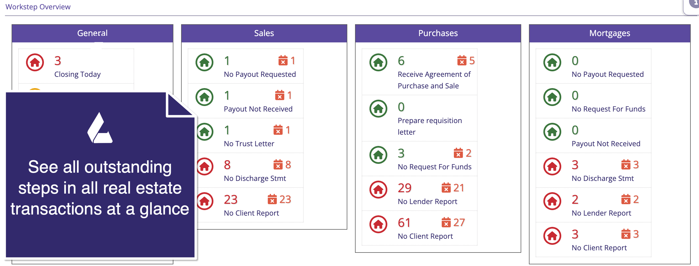The width and height of the screenshot is (699, 266).
Task: Click red house icon for Purchases No Lender Report
Action: 378,190
